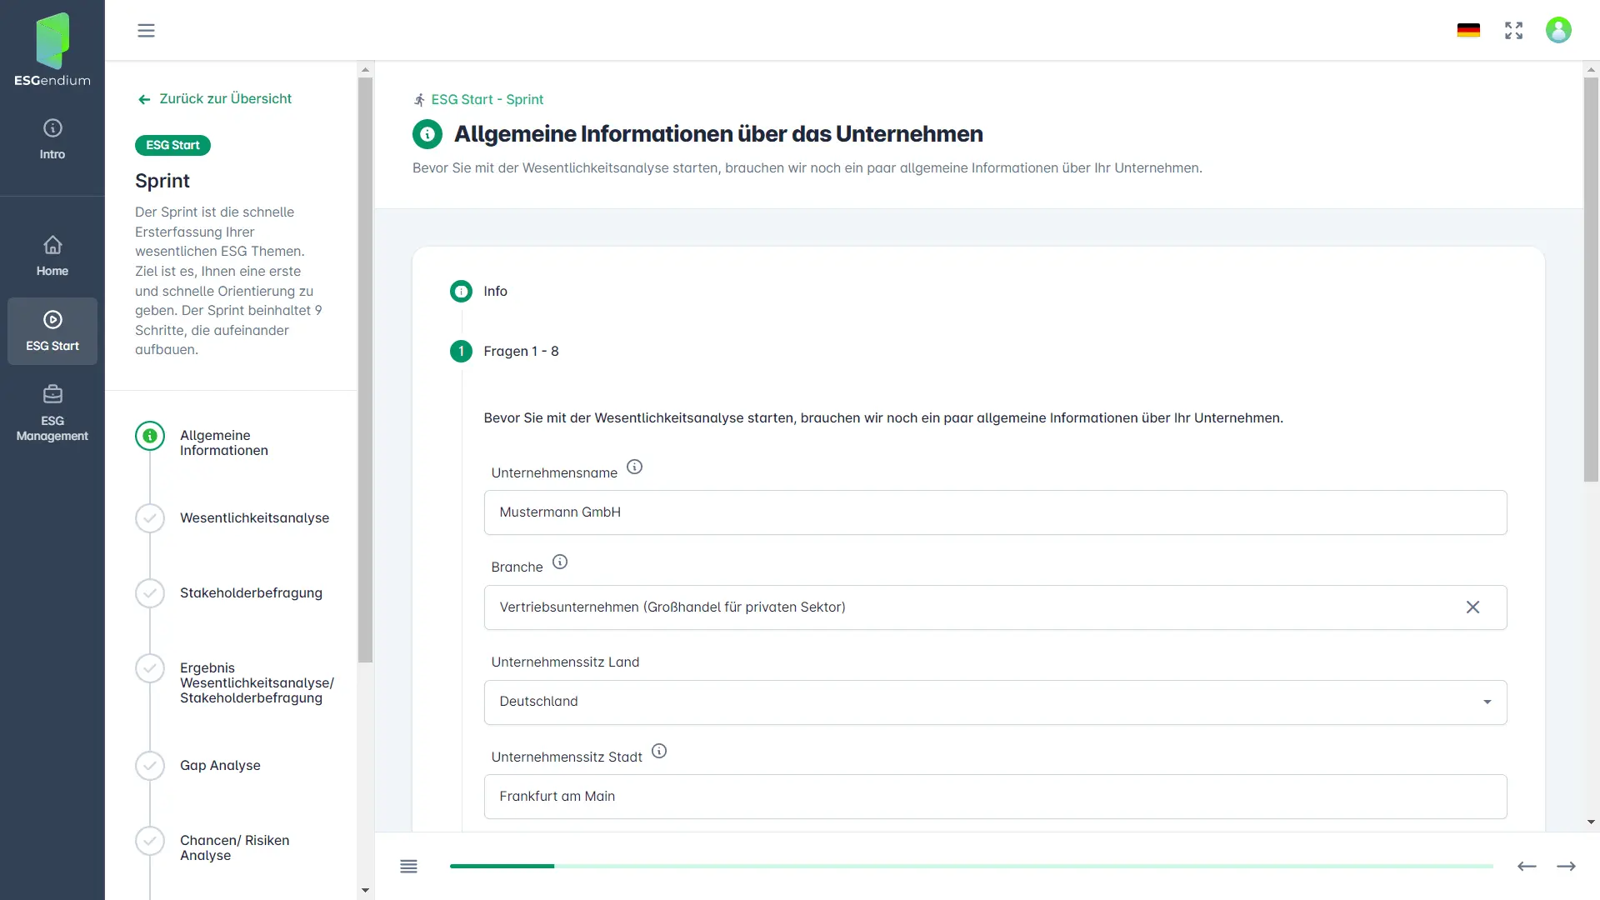Open the question list icon at the bottom
This screenshot has height=900, width=1600.
point(409,866)
